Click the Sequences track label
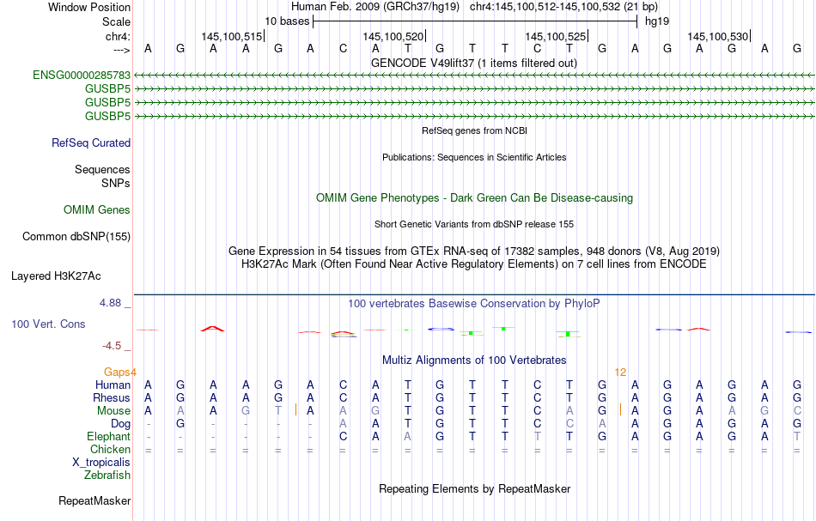This screenshot has height=521, width=816. click(102, 169)
